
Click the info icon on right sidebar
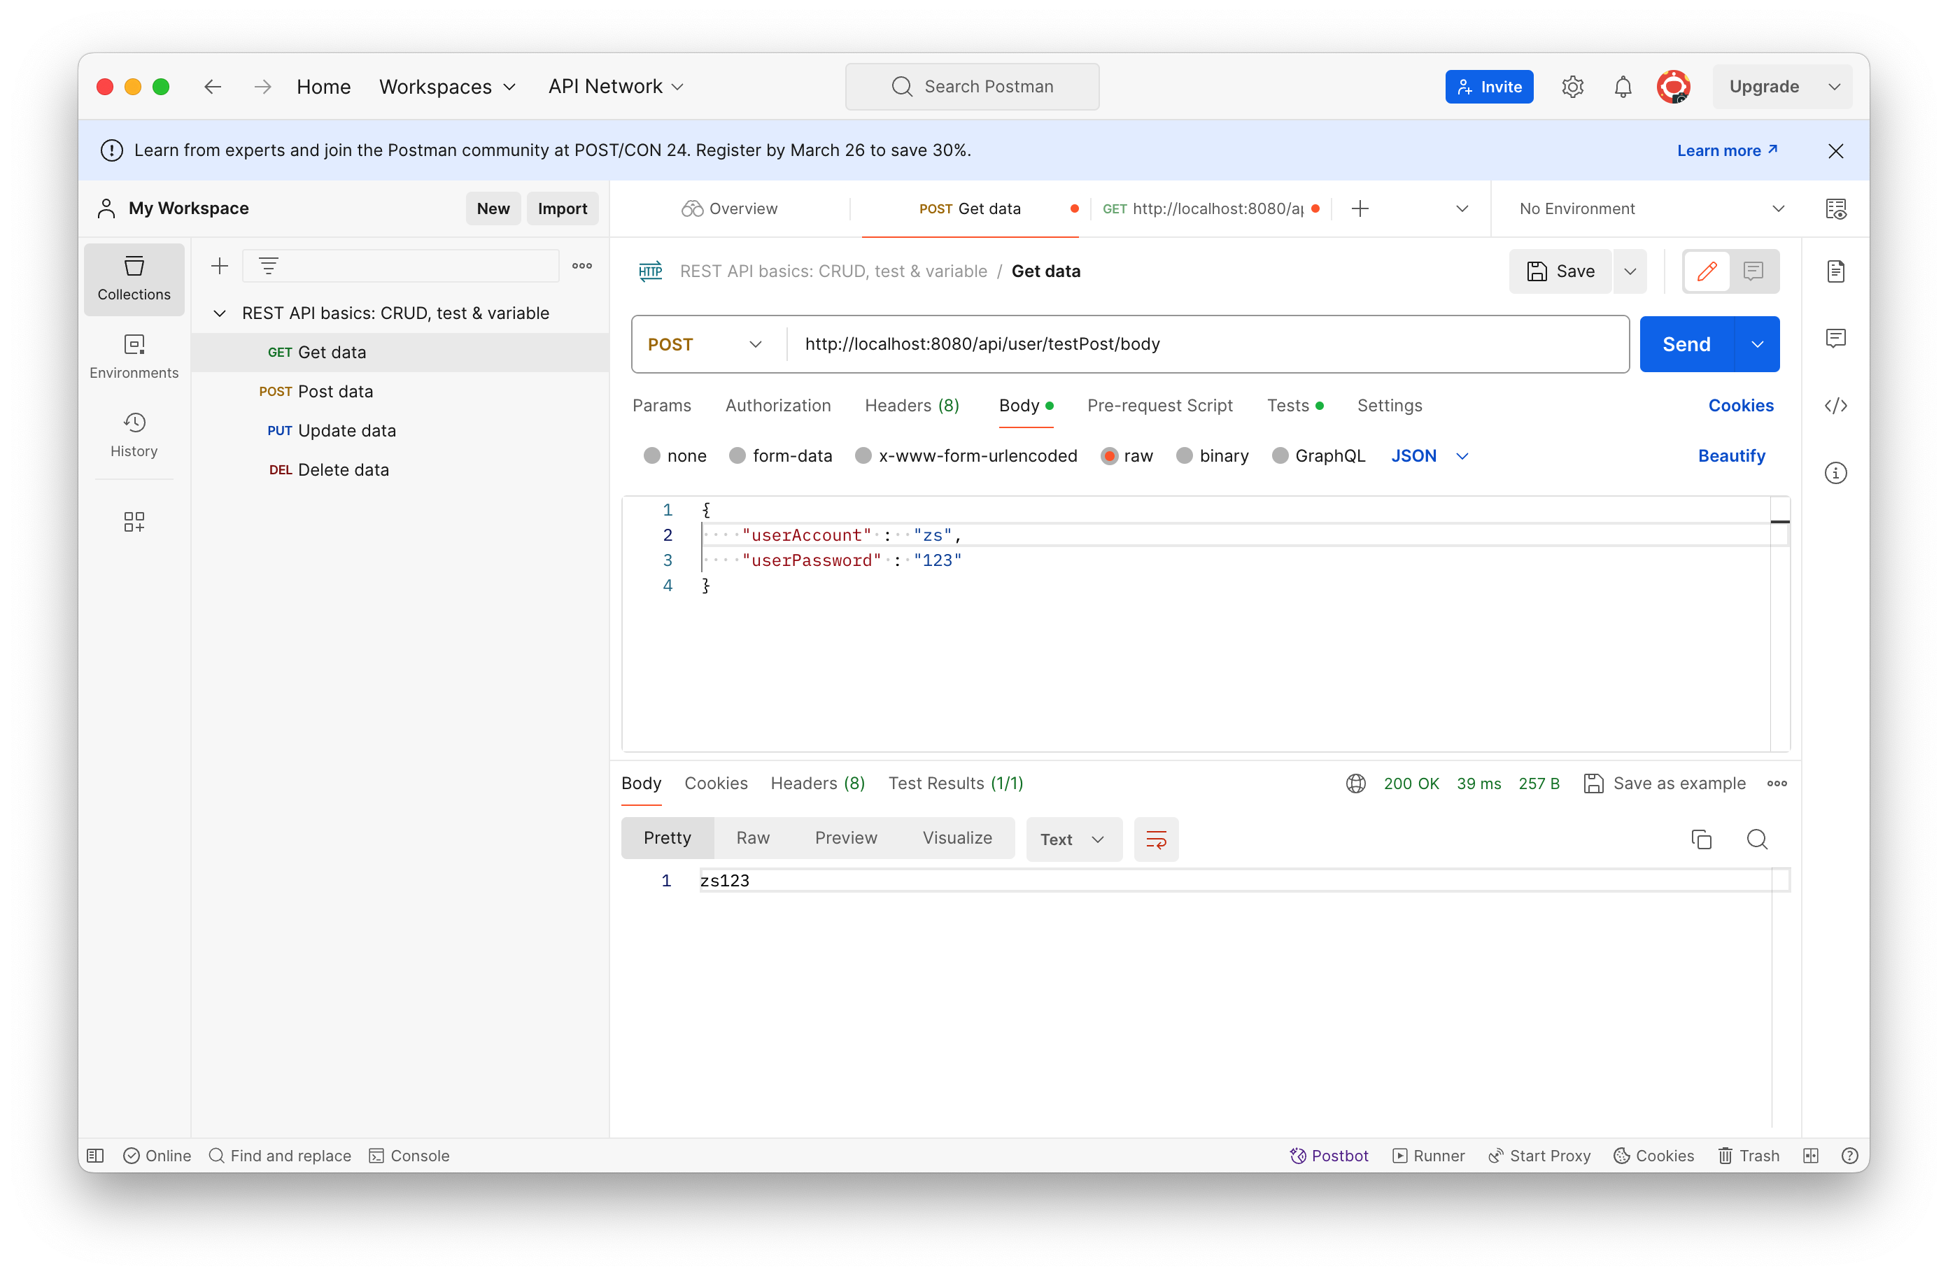pyautogui.click(x=1837, y=473)
